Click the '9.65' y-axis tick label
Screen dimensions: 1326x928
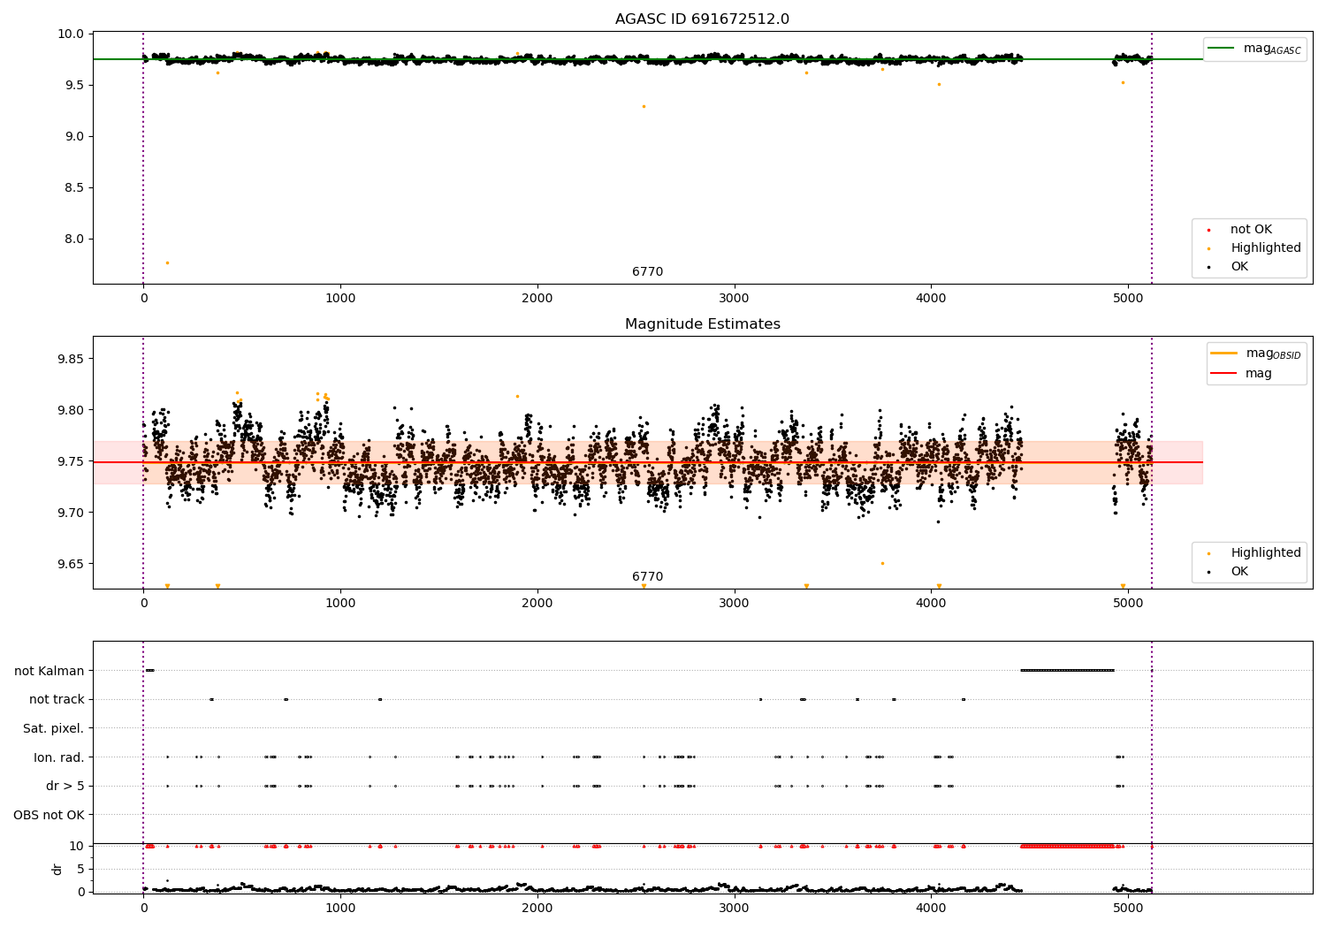coord(70,565)
